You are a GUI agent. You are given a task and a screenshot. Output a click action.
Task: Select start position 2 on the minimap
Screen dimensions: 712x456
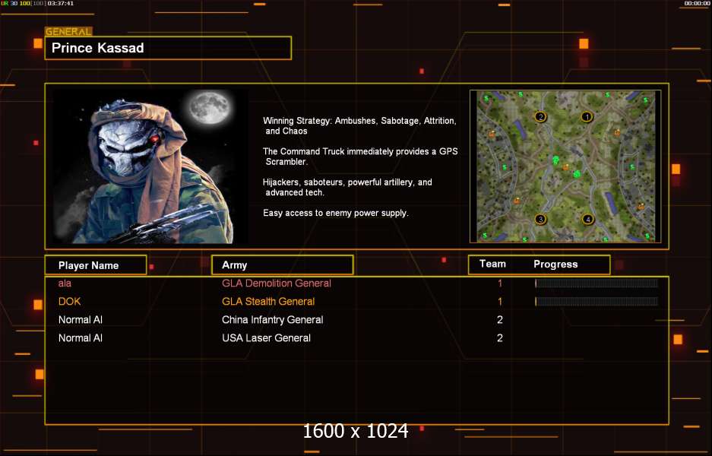(x=540, y=117)
